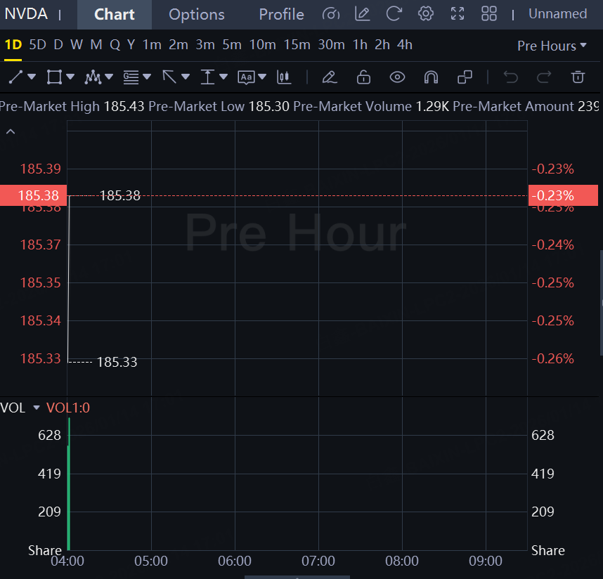Select the pencil drawing tool
The width and height of the screenshot is (603, 579).
(329, 77)
